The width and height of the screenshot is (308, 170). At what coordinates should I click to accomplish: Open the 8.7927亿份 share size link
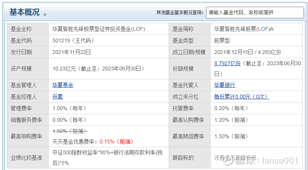[227, 63]
